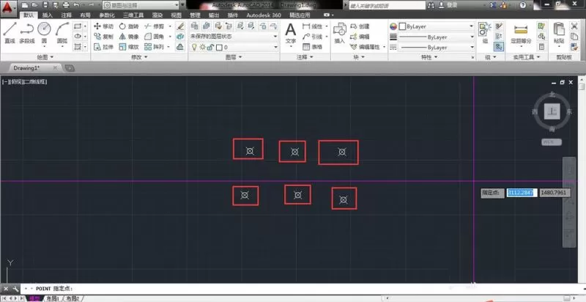Click the 线性 (Linear dimension) tool
Viewport: 586px width, 302px height.
(x=312, y=26)
